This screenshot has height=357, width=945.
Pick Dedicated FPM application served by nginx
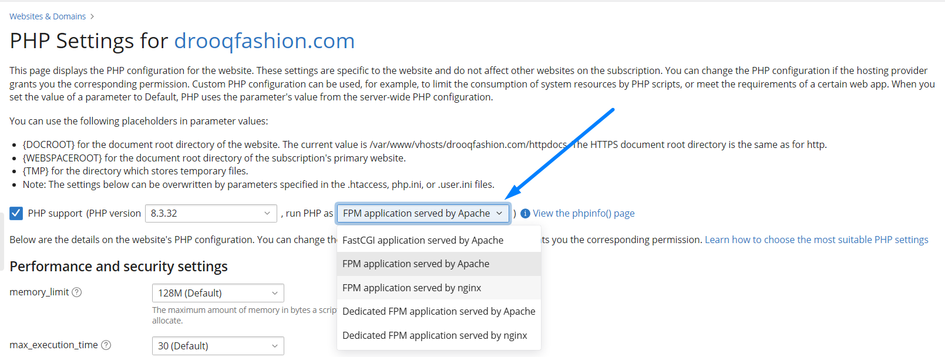point(439,335)
